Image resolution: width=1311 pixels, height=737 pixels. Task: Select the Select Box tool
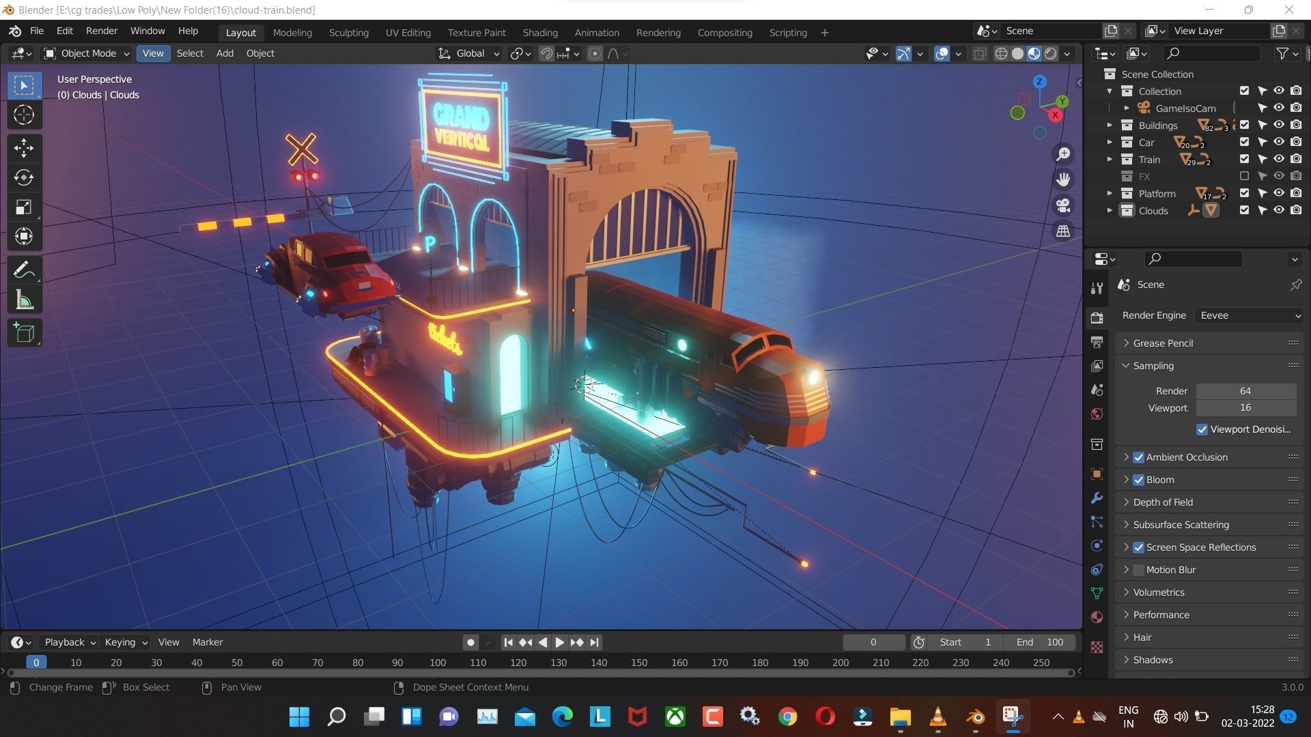click(24, 85)
